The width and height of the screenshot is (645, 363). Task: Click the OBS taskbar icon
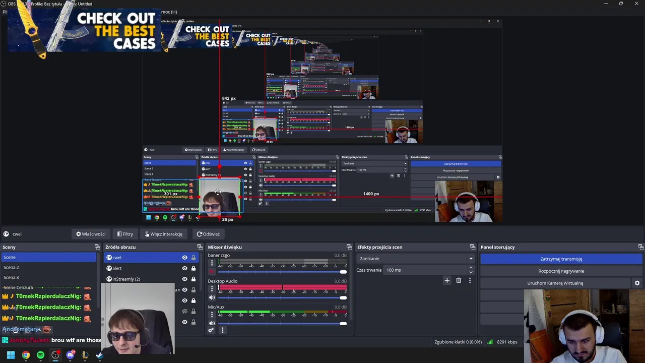pyautogui.click(x=55, y=355)
